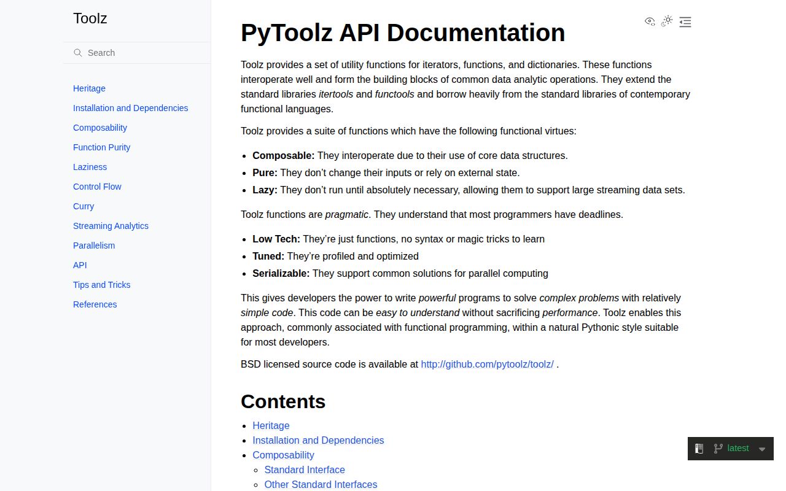
Task: Open Installation and Dependencies in the sidebar
Action: (130, 108)
